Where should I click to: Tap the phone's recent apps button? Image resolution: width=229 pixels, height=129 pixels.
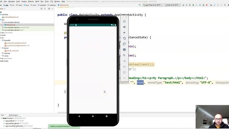click(107, 116)
